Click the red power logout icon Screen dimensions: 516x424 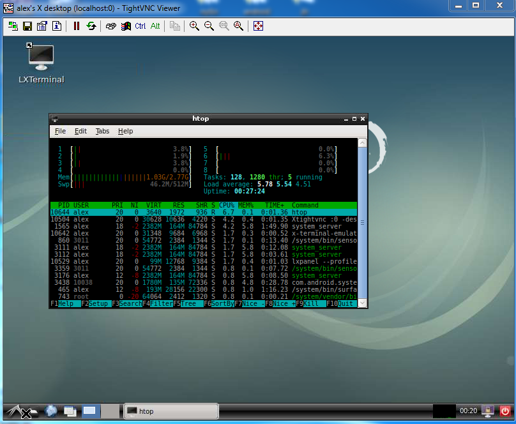pyautogui.click(x=505, y=411)
